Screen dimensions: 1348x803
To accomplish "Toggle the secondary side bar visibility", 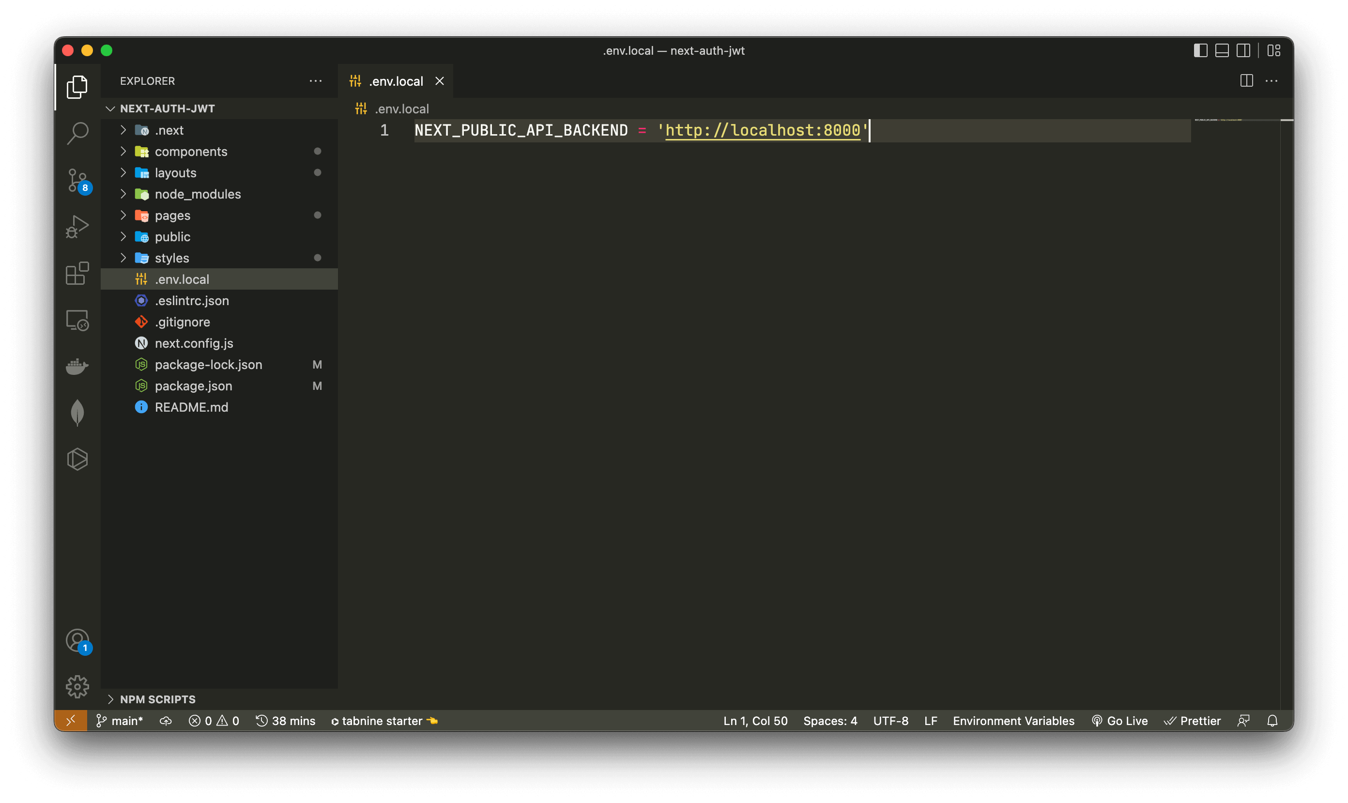I will click(1243, 50).
